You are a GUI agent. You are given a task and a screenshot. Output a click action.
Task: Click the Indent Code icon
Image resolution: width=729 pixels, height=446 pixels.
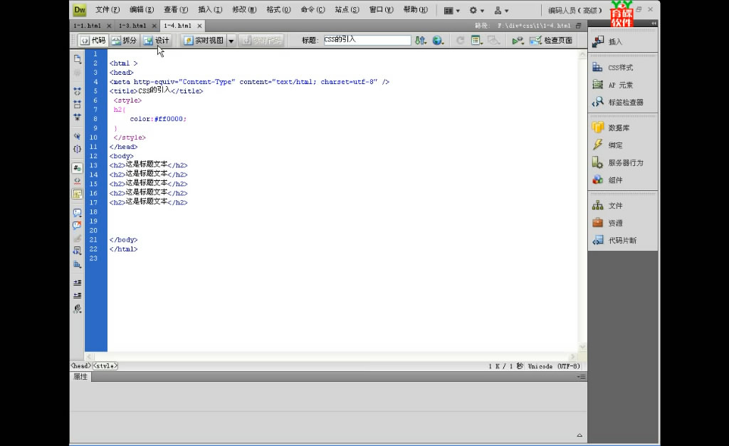[x=77, y=283]
